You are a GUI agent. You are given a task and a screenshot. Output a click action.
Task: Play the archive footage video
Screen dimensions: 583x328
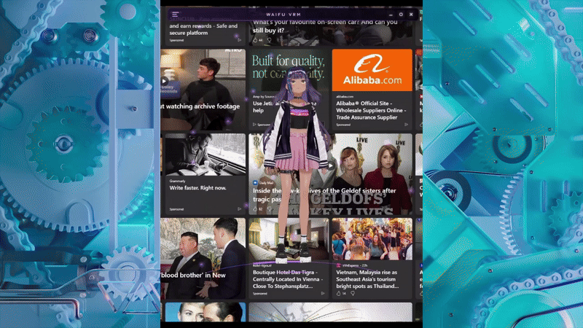pyautogui.click(x=165, y=81)
